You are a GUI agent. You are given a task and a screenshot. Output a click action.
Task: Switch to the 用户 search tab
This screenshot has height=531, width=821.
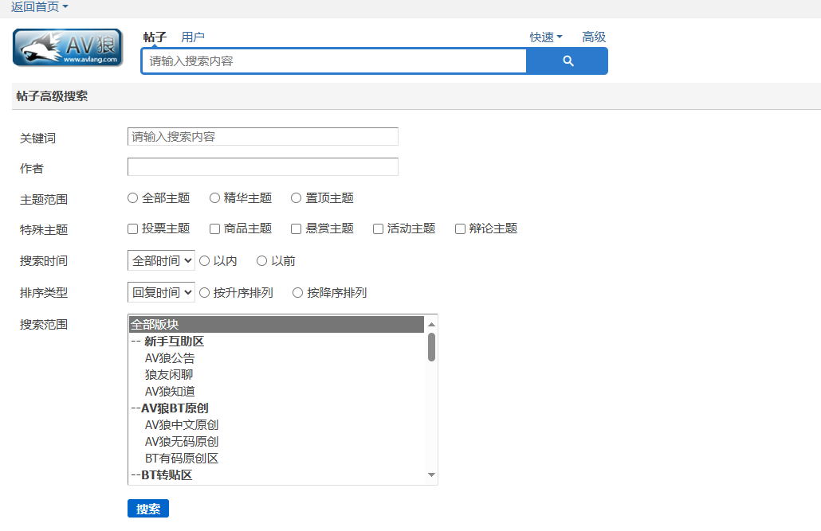point(193,37)
